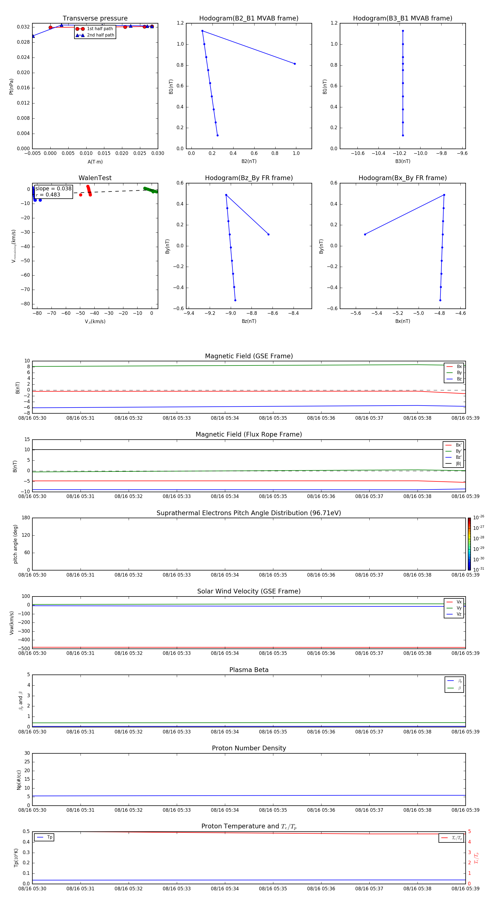This screenshot has width=498, height=913.
Task: Click the outlier point in Bz_By hodogram
Action: [268, 234]
